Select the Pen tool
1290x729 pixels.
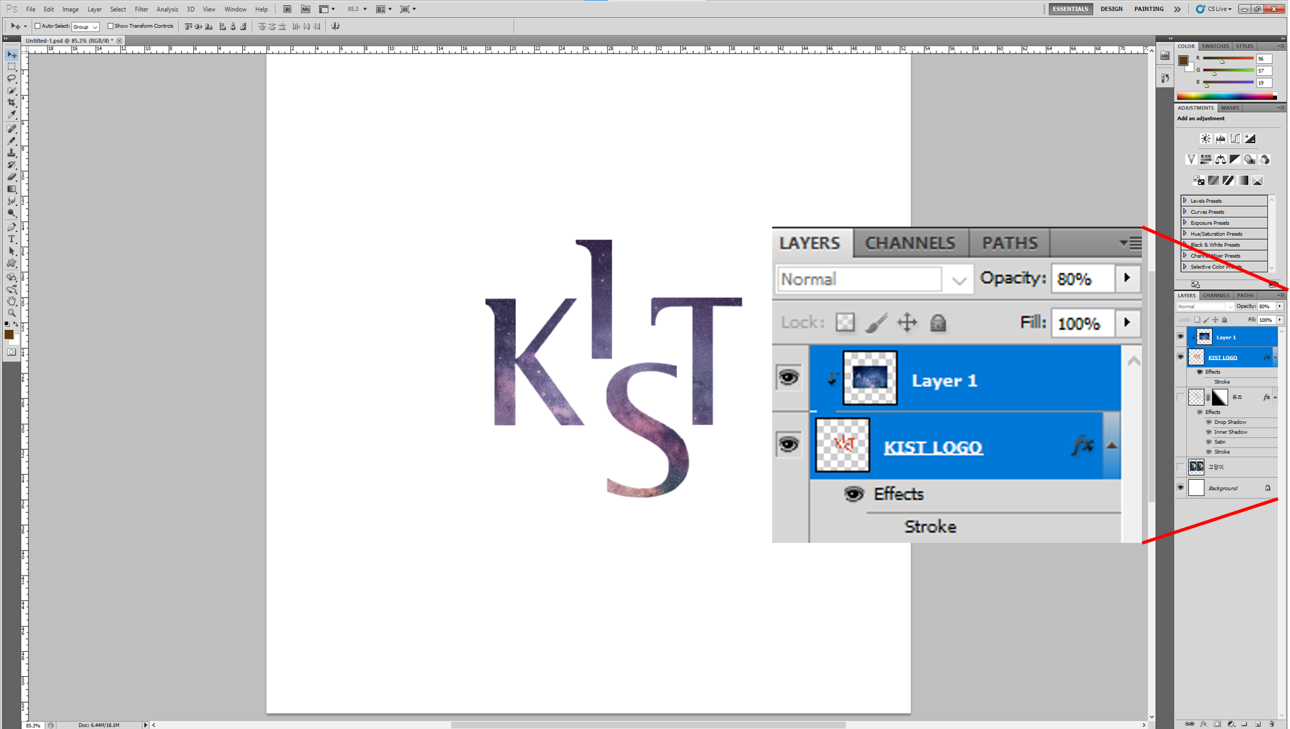click(12, 227)
